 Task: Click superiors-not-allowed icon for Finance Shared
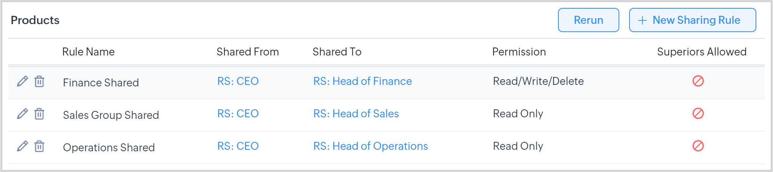698,81
